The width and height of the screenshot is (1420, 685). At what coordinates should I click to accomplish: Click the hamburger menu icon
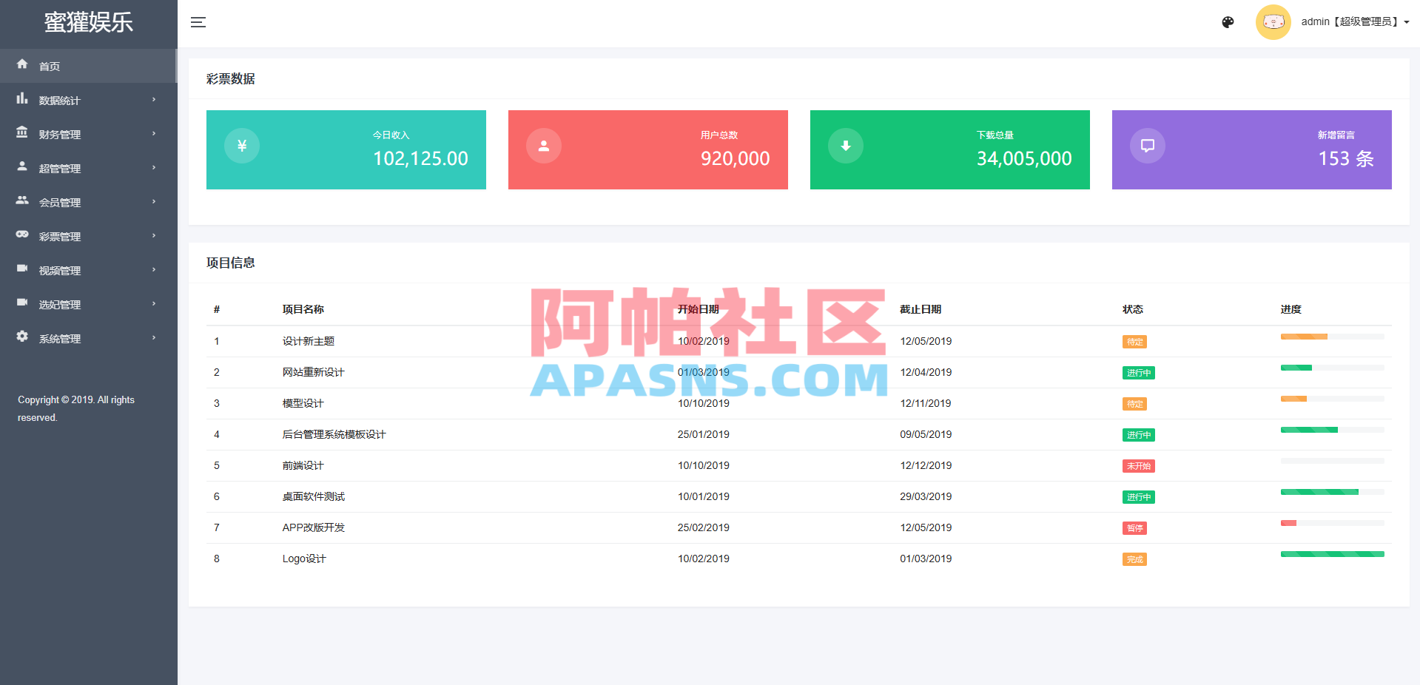pos(198,22)
